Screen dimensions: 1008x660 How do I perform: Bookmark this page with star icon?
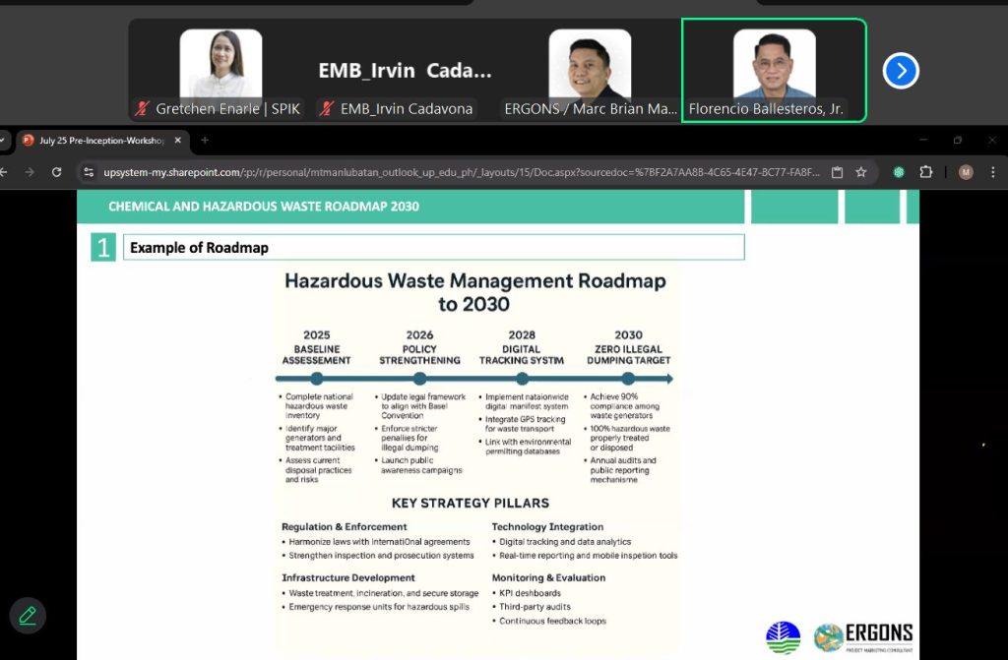(861, 172)
